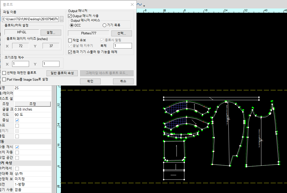Click 선택... next to Plotters777
This screenshot has width=287, height=193.
[x=122, y=33]
